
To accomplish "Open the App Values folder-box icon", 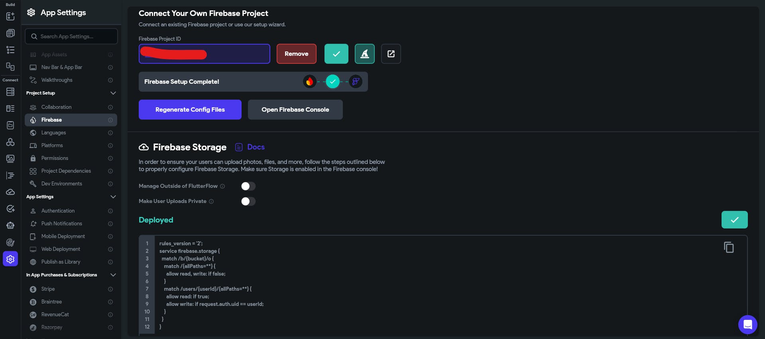I will pyautogui.click(x=10, y=125).
